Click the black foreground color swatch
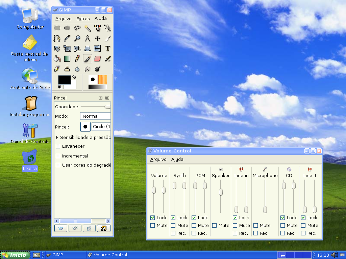Viewport: 346px width, 259px height. pyautogui.click(x=65, y=80)
